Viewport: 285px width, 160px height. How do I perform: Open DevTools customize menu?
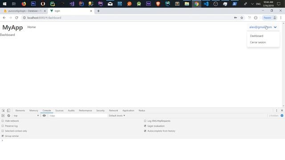pyautogui.click(x=277, y=111)
